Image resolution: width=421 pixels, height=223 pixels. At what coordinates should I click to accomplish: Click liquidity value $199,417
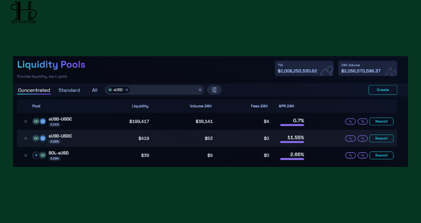(x=139, y=121)
